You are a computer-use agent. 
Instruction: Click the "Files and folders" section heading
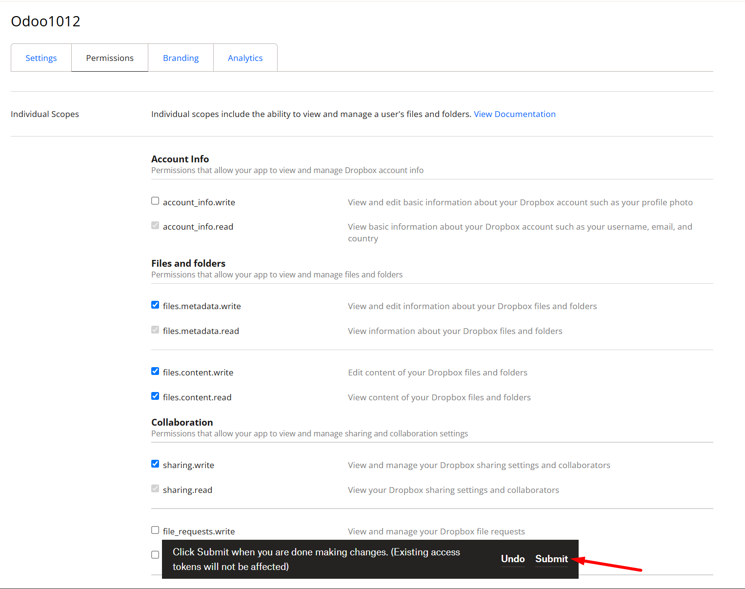pyautogui.click(x=188, y=263)
